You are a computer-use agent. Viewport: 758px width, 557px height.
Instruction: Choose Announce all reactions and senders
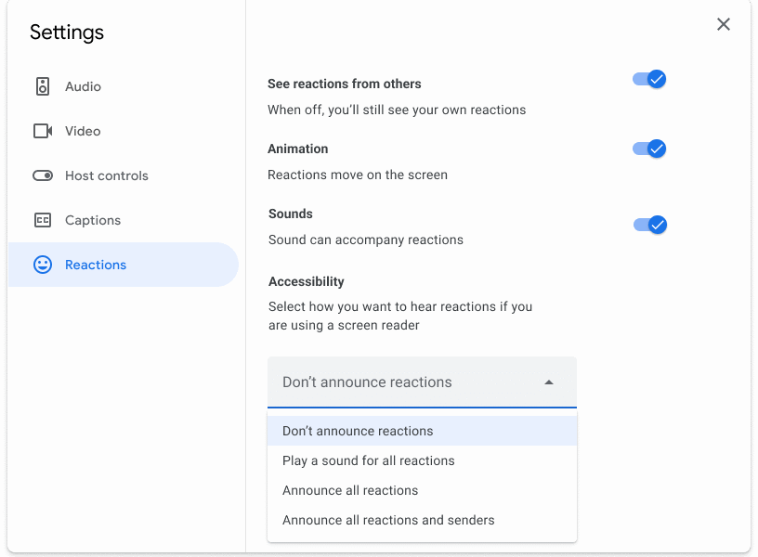tap(387, 520)
